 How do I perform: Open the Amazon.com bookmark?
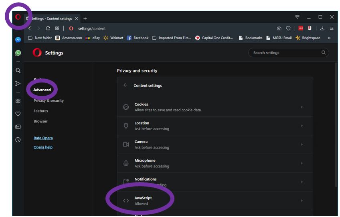69,38
